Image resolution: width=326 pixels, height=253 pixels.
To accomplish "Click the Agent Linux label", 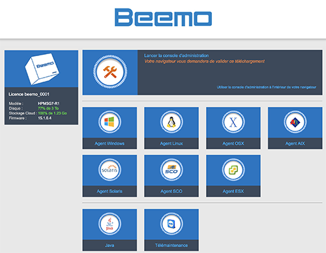I will point(171,143).
